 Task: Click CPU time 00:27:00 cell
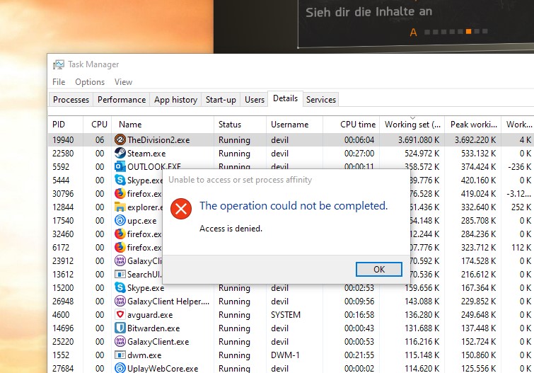[359, 154]
